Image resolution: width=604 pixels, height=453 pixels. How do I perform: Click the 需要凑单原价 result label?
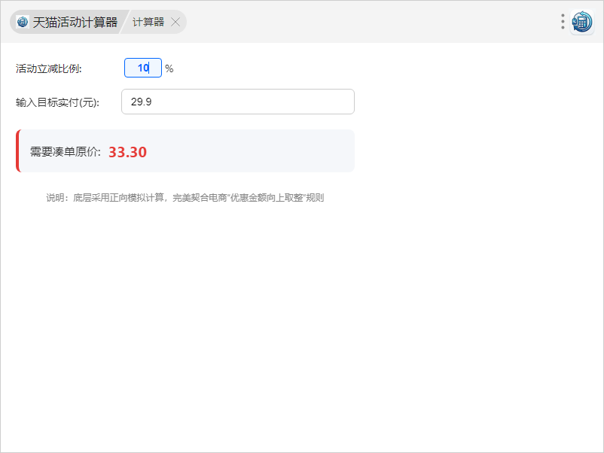click(65, 152)
